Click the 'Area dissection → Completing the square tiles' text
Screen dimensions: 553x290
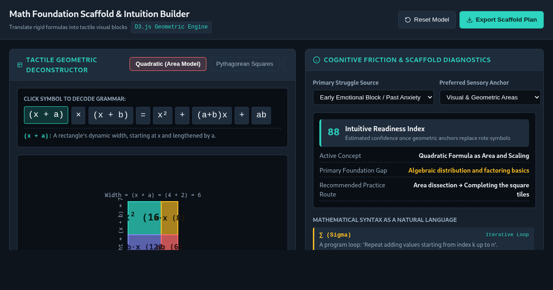(x=471, y=190)
